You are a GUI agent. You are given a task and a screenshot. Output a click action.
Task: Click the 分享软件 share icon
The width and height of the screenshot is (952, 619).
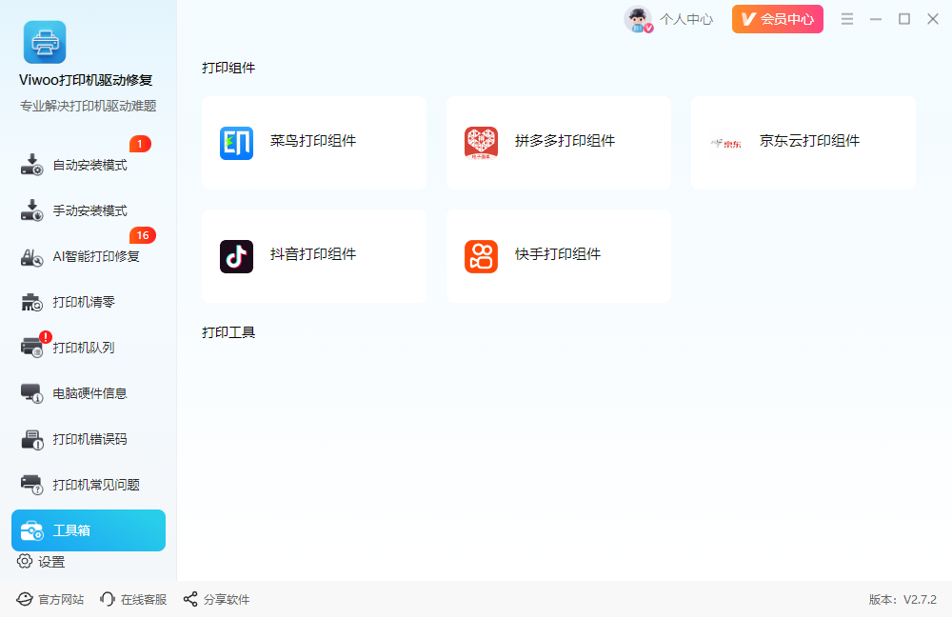[190, 600]
